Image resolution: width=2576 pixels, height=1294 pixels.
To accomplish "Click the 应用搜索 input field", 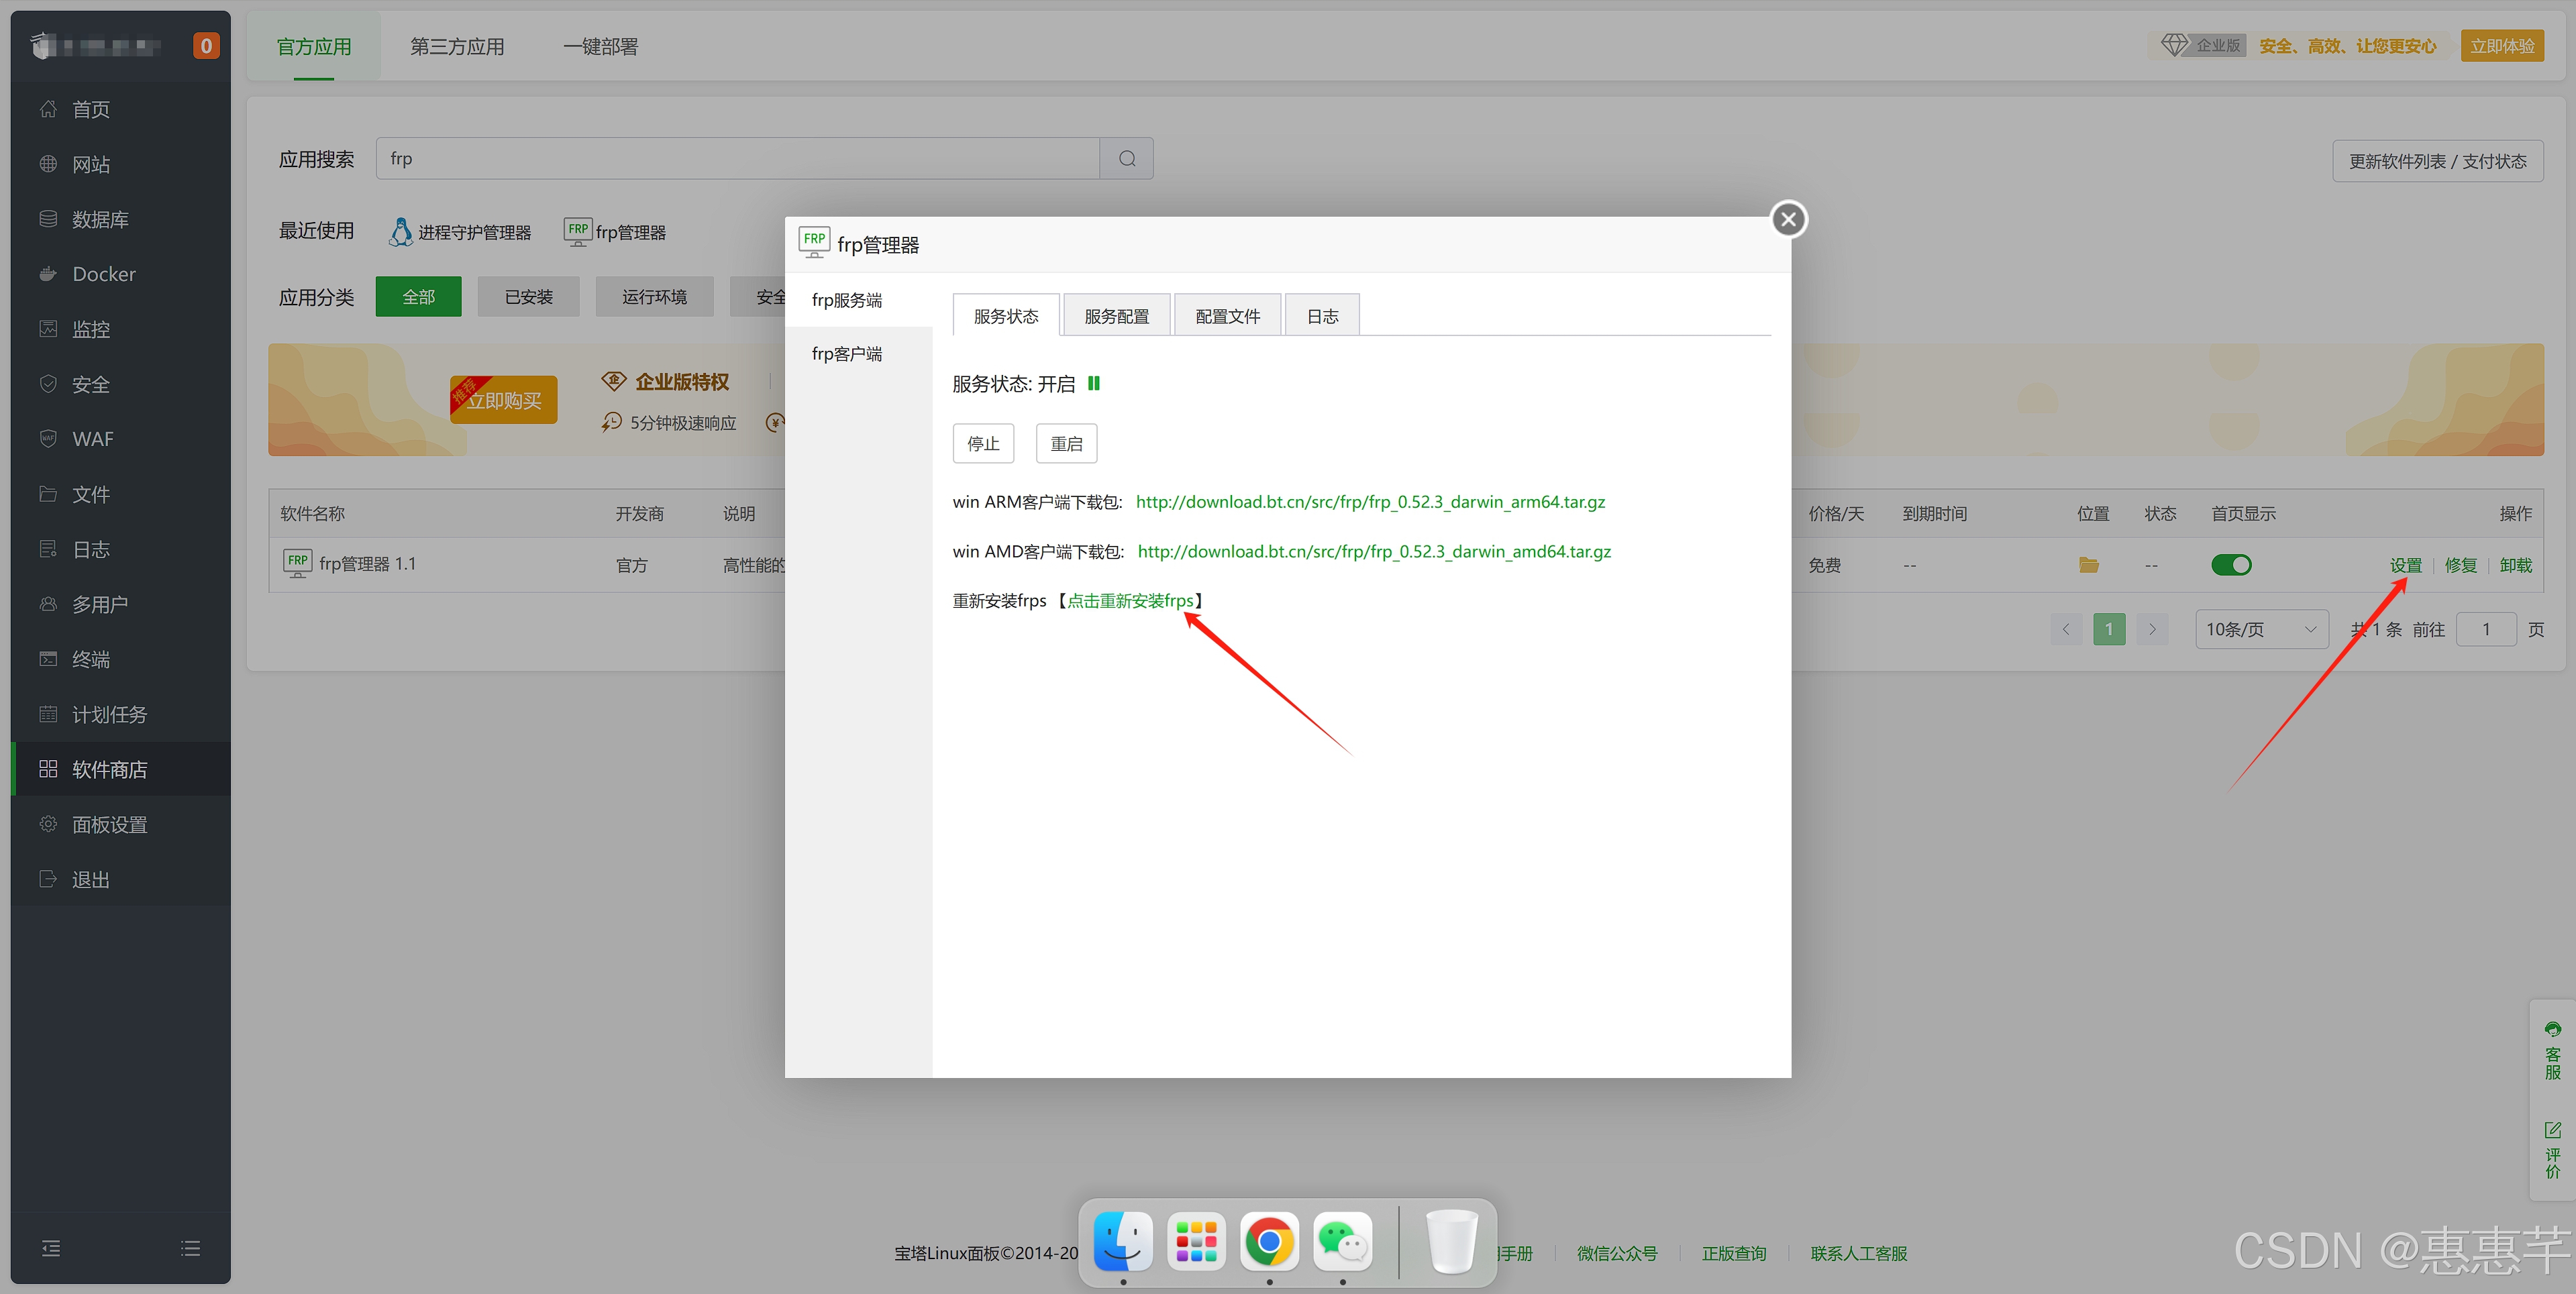I will coord(737,159).
